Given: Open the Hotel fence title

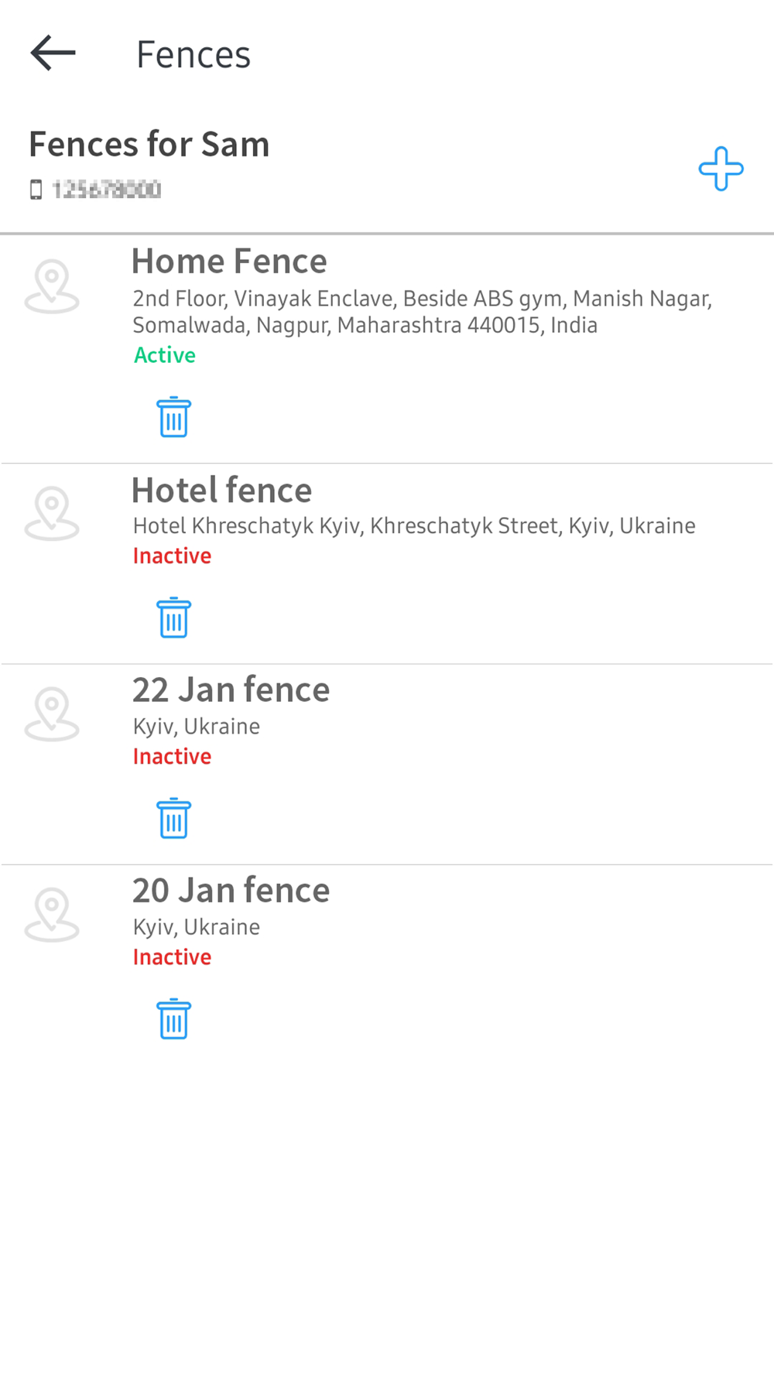Looking at the screenshot, I should click(x=222, y=491).
